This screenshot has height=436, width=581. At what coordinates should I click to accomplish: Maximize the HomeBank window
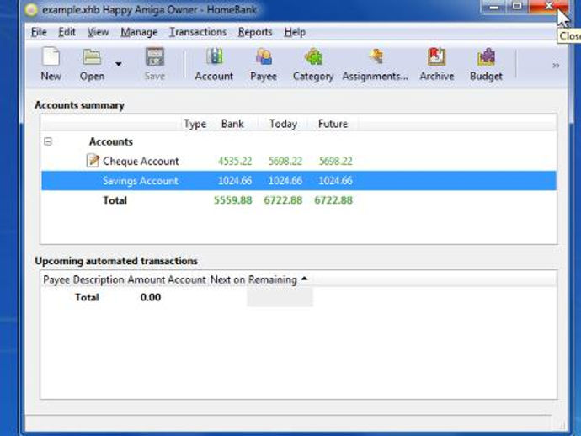(x=517, y=6)
